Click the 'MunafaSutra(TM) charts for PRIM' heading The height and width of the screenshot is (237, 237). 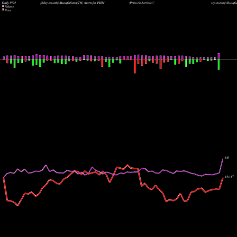(x=82, y=3)
